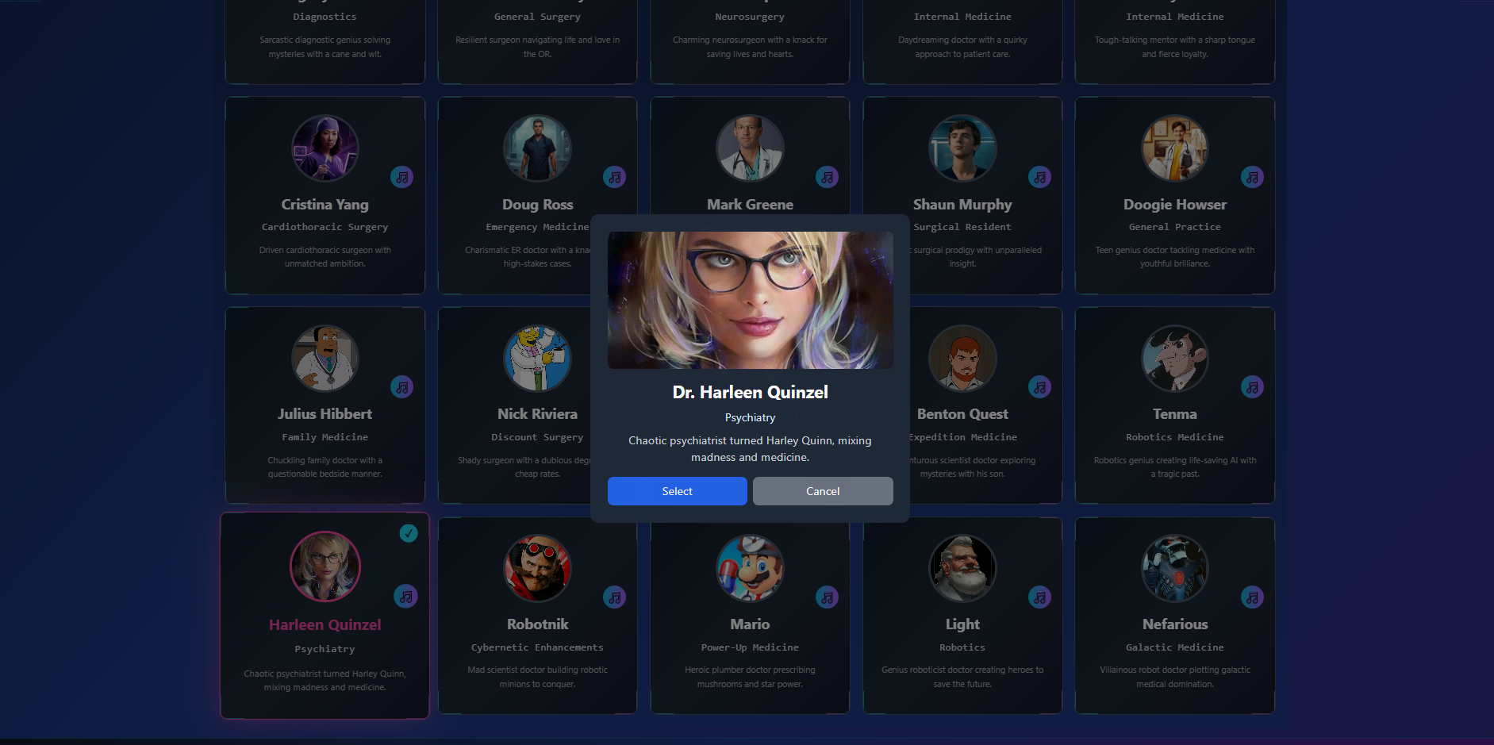Click the Galactic Medicine specialty label

[x=1175, y=647]
